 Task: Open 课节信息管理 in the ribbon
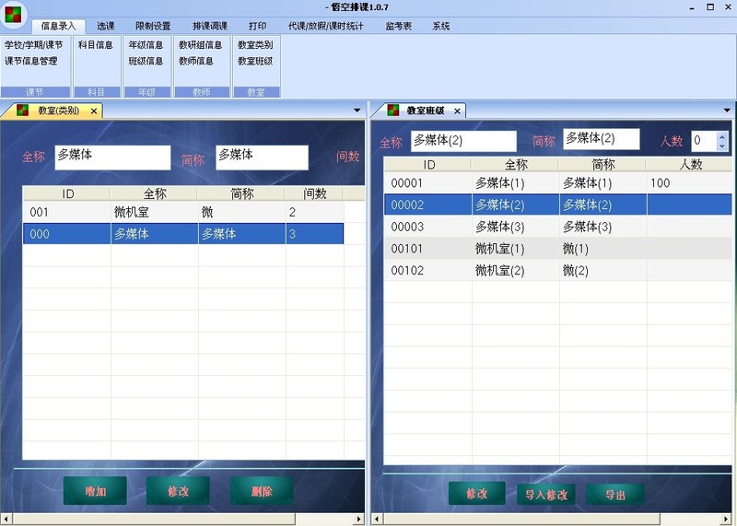point(31,61)
